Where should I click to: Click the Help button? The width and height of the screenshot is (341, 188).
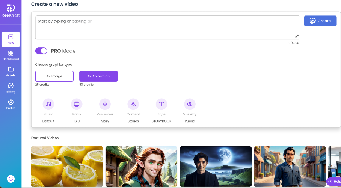[x=334, y=182]
